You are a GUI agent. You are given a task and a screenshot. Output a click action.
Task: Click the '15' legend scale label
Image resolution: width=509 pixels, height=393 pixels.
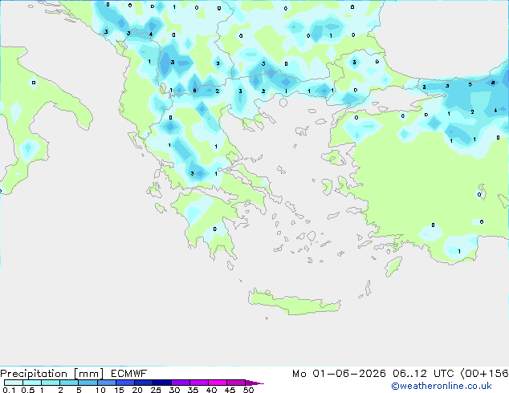119,390
